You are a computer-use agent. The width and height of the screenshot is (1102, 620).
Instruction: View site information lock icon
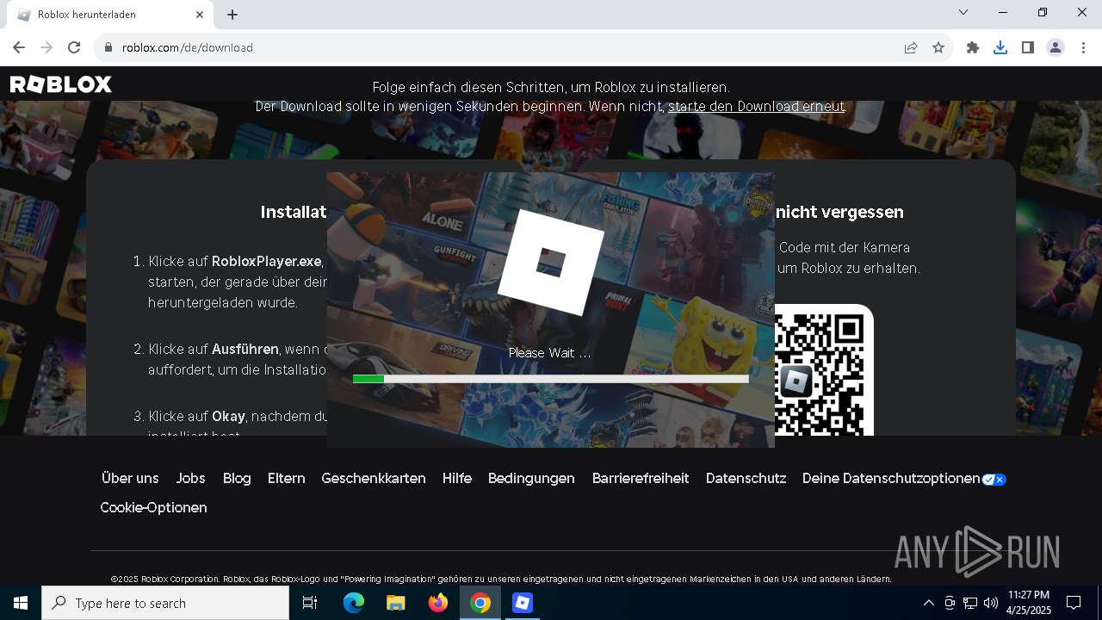(108, 47)
